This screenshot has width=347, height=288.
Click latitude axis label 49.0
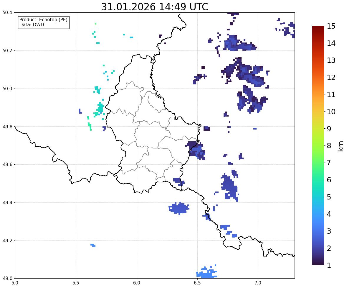(7, 279)
